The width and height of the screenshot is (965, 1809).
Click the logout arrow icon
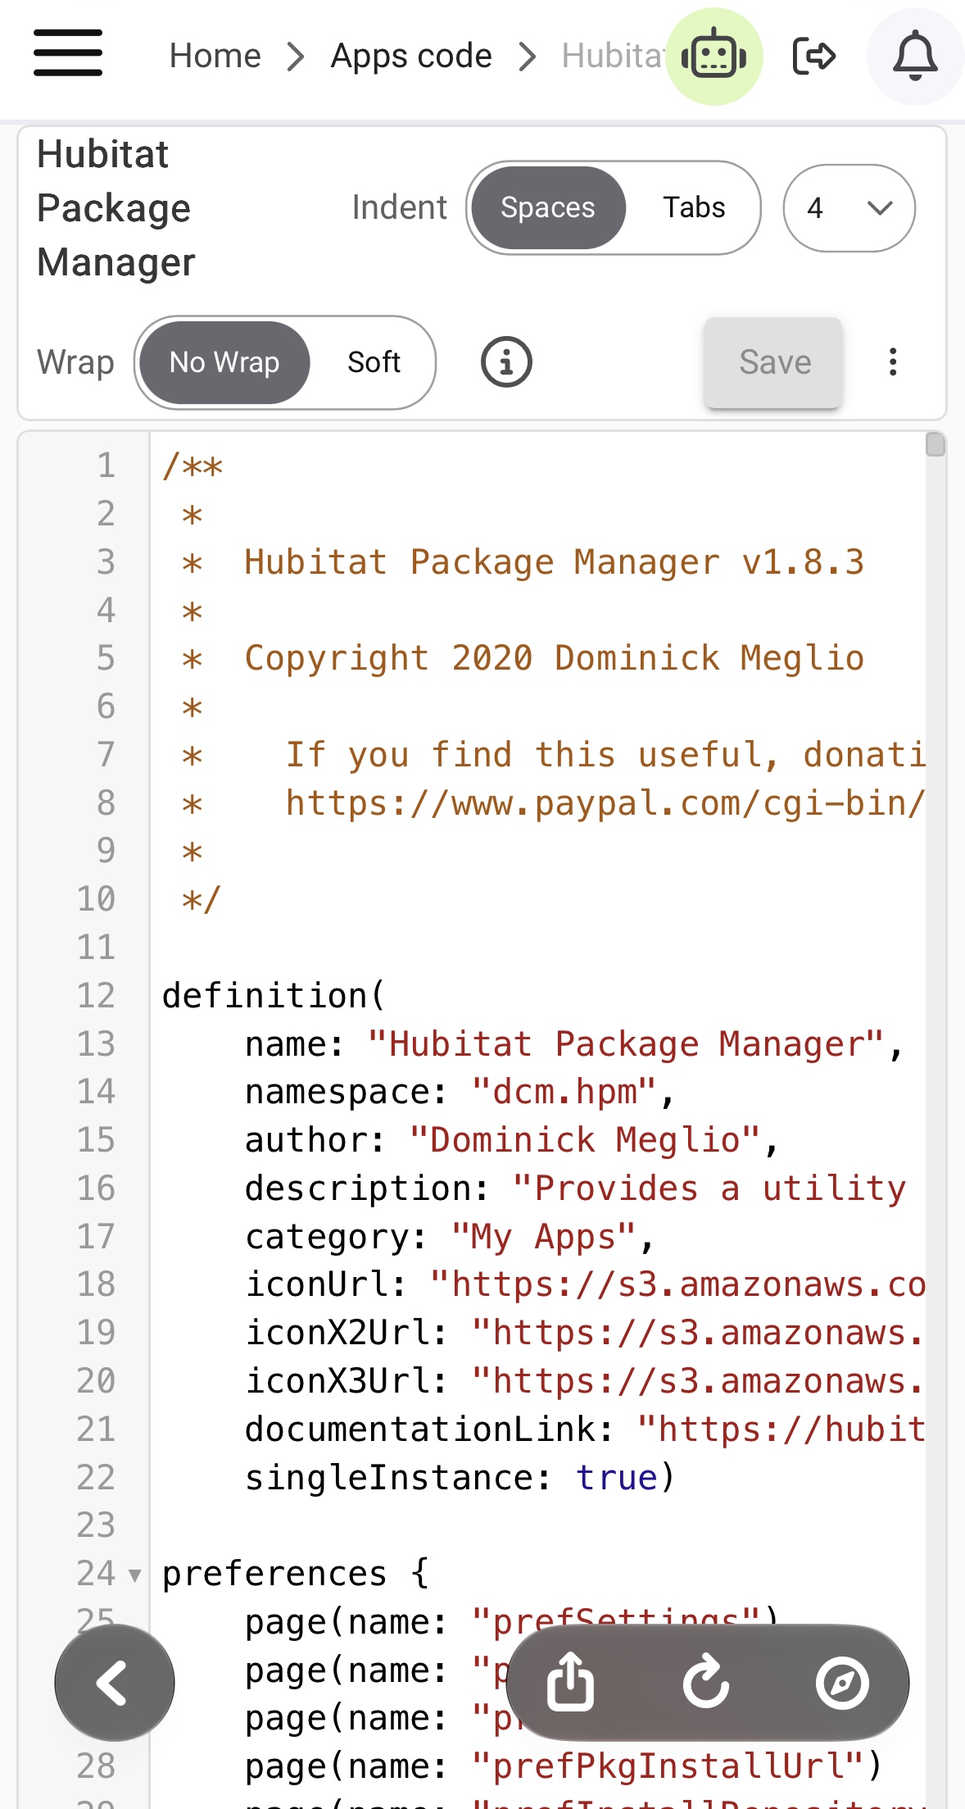click(x=814, y=57)
